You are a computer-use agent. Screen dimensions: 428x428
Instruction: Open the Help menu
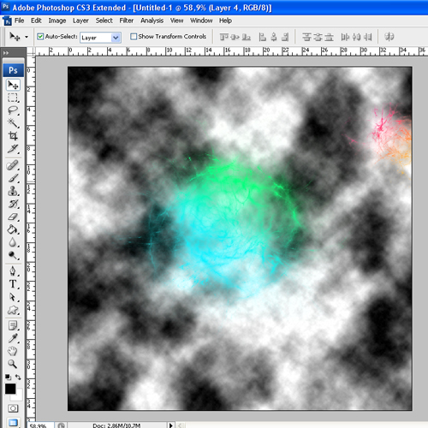[225, 21]
